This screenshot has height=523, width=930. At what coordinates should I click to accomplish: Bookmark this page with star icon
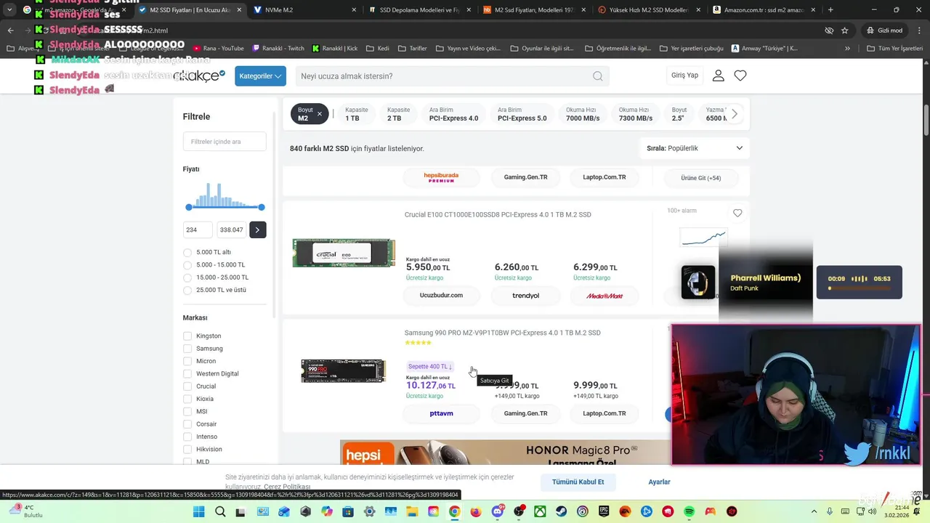click(845, 31)
